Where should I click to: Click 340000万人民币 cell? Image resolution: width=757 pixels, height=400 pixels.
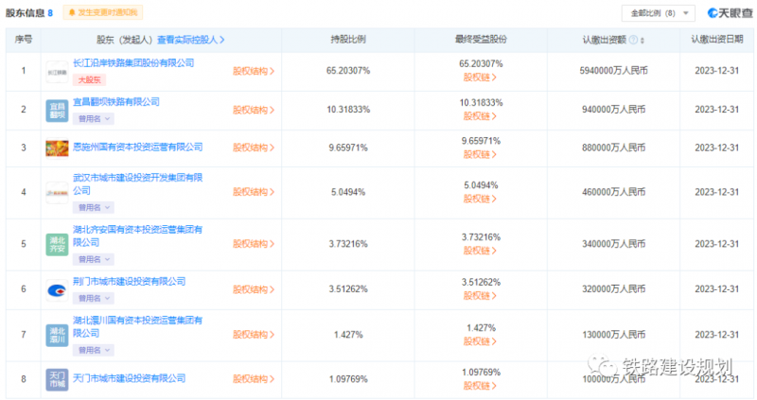pos(613,244)
